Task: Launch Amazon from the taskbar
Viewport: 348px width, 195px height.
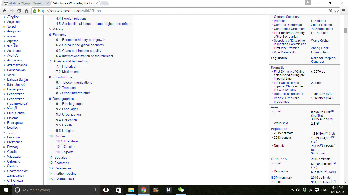Action: 168,190
